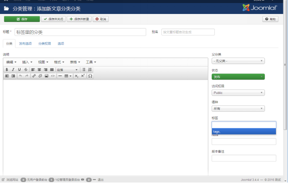Expand the green 发布 status dropdown
This screenshot has width=288, height=183.
pyautogui.click(x=238, y=77)
